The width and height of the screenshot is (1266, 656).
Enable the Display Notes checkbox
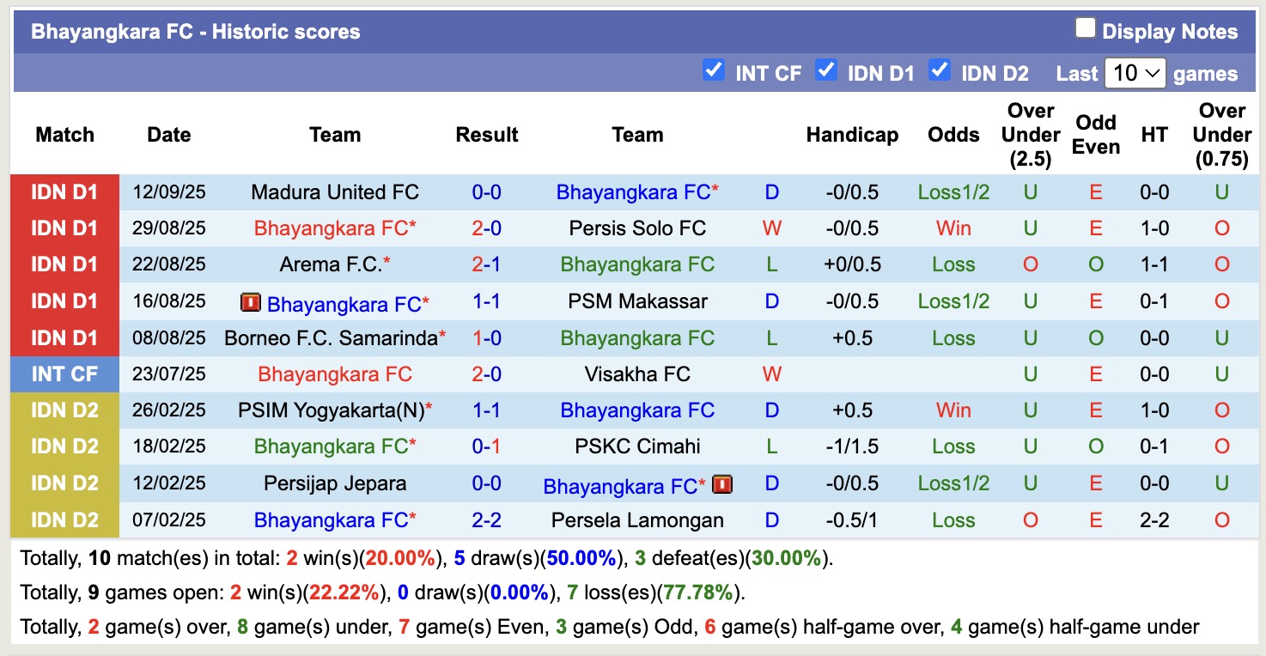(x=1086, y=29)
